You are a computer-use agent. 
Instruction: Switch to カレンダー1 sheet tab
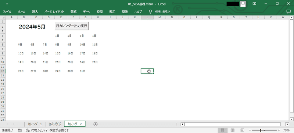coord(35,124)
